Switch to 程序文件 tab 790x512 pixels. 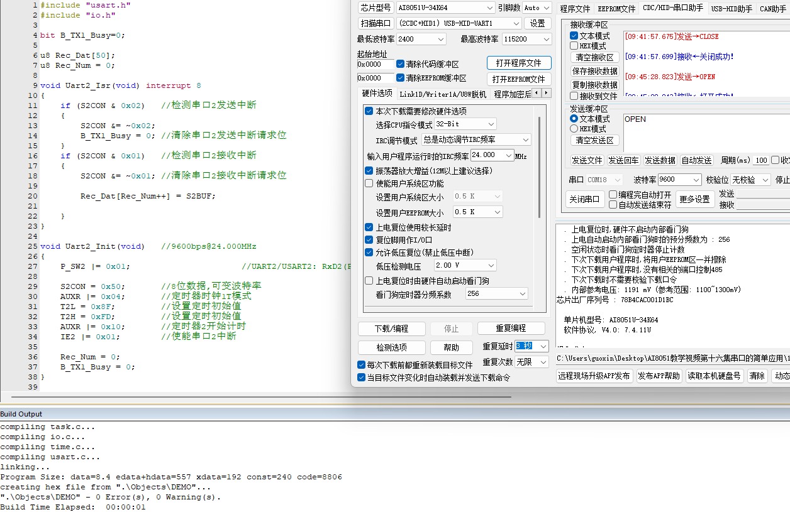click(x=575, y=9)
